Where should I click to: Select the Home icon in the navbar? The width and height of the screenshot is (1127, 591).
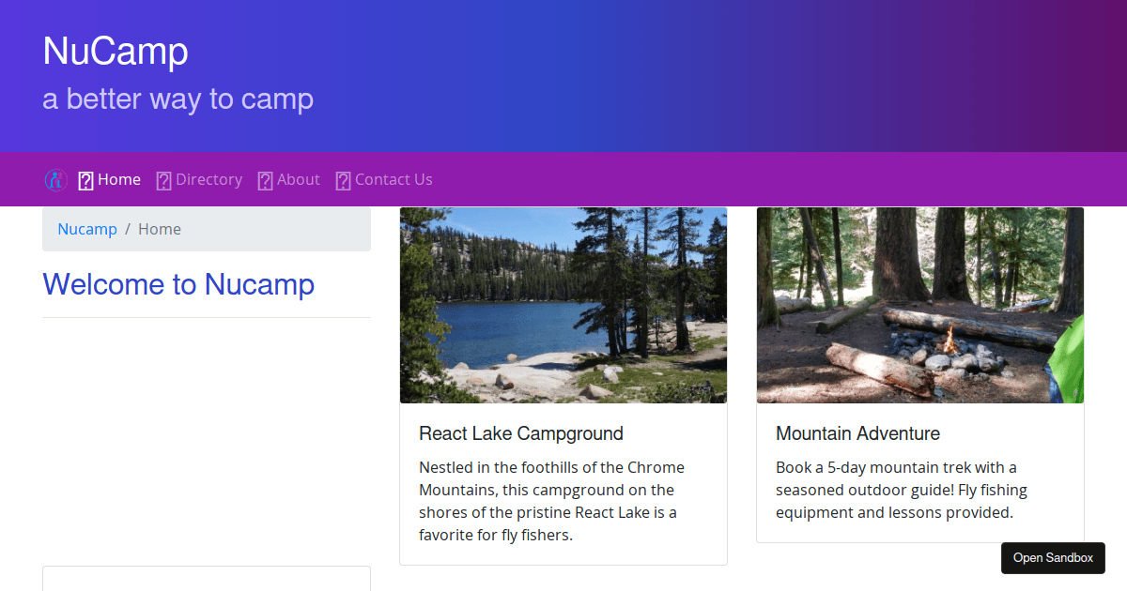pos(85,179)
